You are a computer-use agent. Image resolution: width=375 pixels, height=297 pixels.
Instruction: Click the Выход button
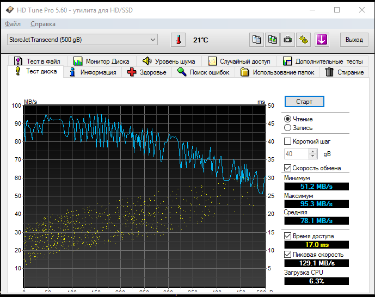click(354, 40)
